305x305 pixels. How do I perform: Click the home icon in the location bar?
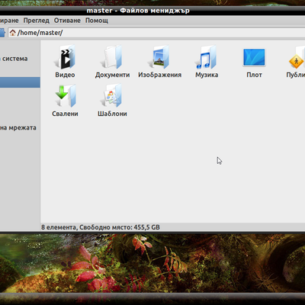pos(13,33)
